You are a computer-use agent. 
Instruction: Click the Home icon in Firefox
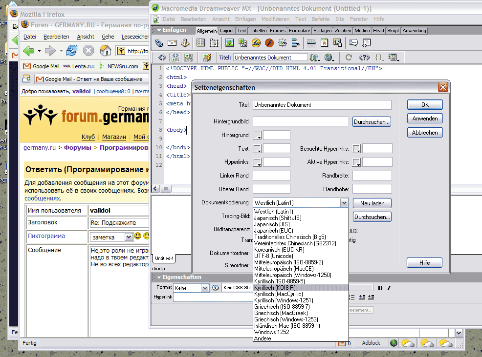coord(105,50)
